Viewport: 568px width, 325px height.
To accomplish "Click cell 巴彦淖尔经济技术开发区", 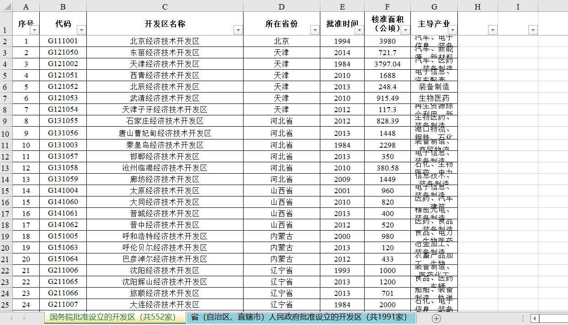I will (165, 259).
